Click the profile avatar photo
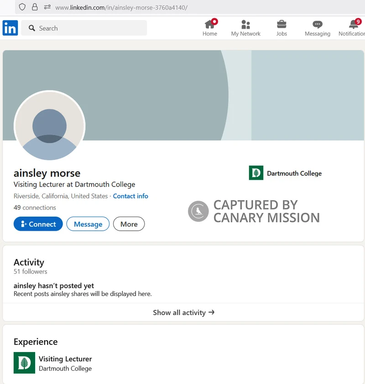Viewport: 365px width, 384px height. 50,126
